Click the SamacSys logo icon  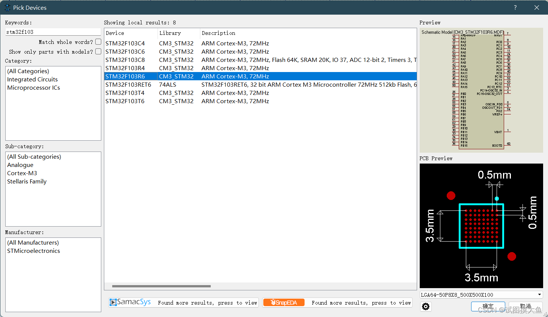click(113, 302)
